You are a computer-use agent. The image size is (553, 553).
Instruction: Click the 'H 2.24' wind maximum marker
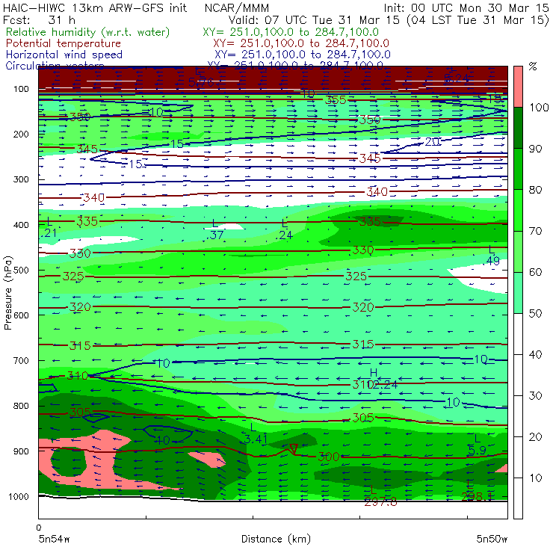click(x=382, y=379)
